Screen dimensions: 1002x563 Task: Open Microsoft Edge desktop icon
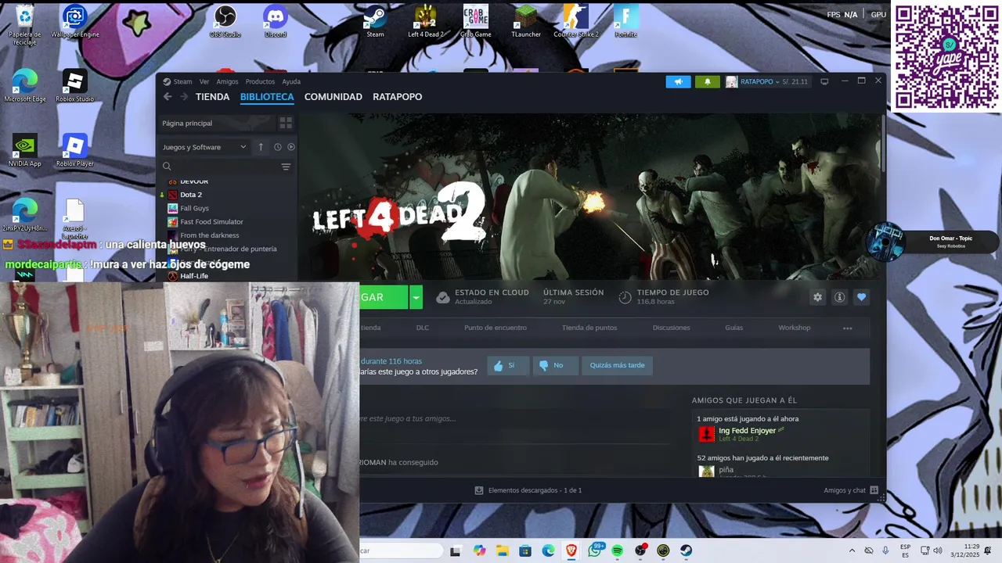point(24,86)
